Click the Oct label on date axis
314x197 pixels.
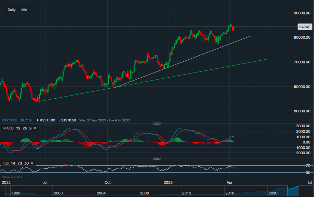107,182
